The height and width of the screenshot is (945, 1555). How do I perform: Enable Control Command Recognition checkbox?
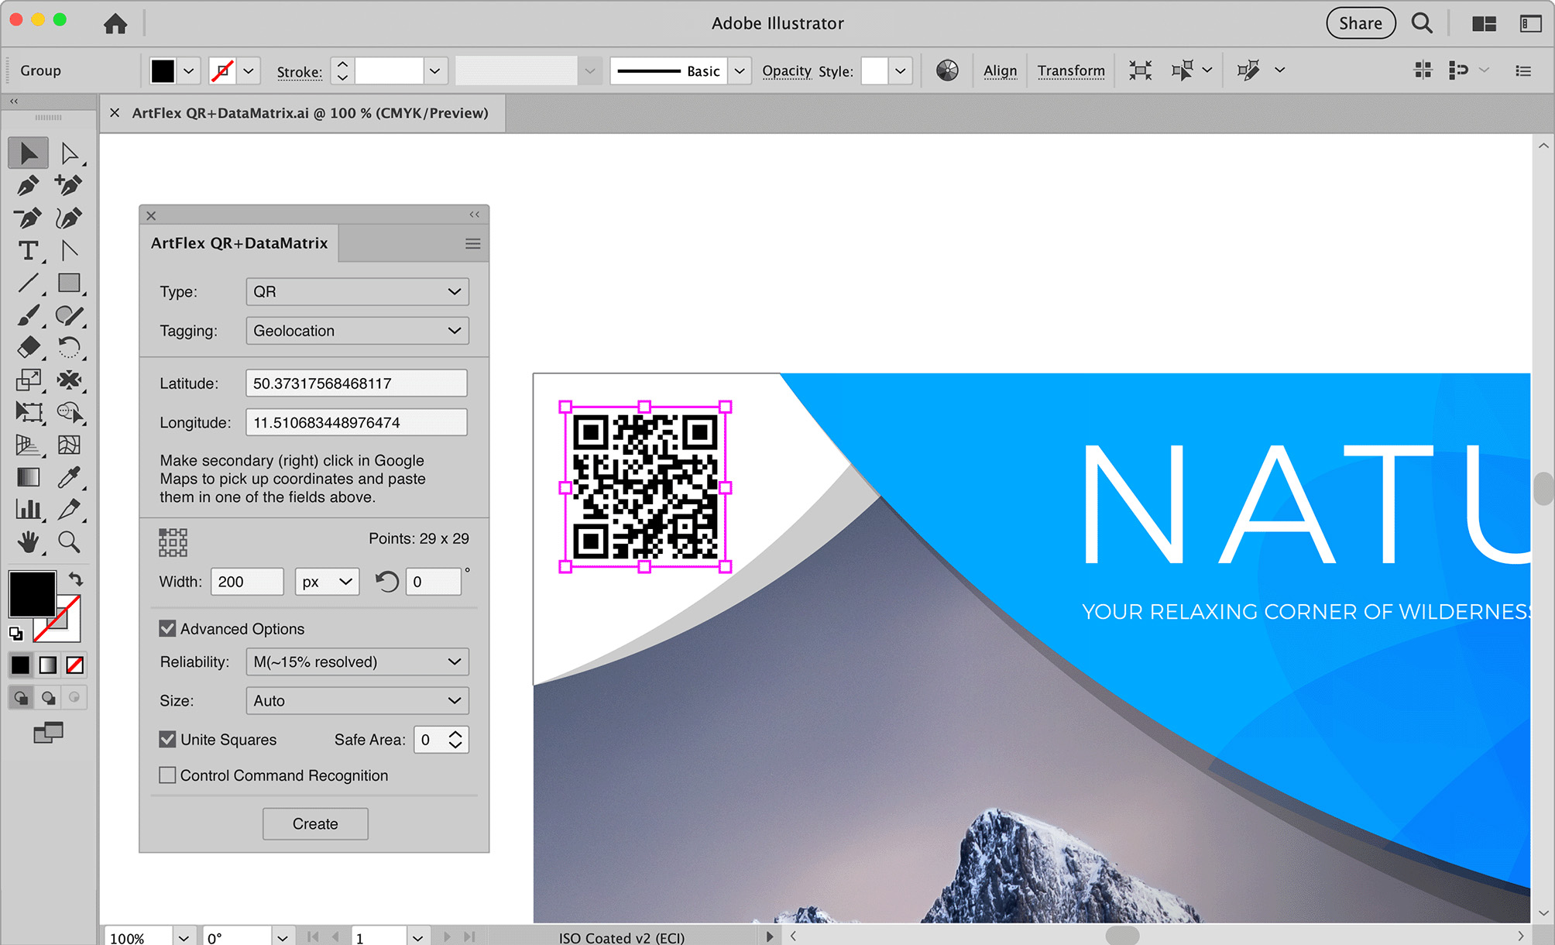click(167, 775)
